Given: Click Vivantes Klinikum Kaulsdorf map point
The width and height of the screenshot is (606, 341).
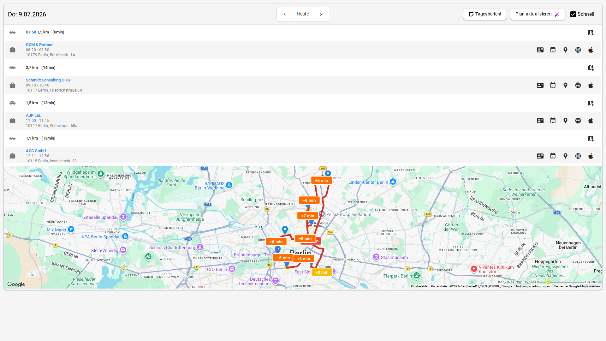Looking at the screenshot, I should point(474,269).
